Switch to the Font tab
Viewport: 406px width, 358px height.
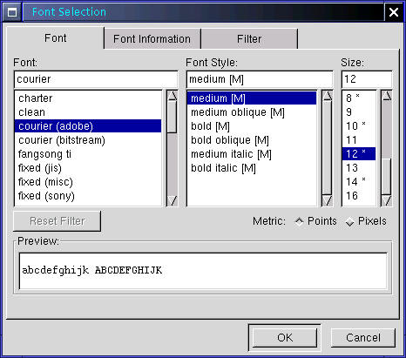[x=55, y=38]
